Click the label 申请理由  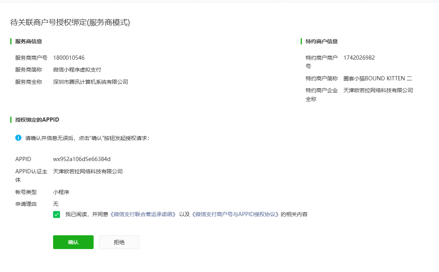pyautogui.click(x=26, y=204)
